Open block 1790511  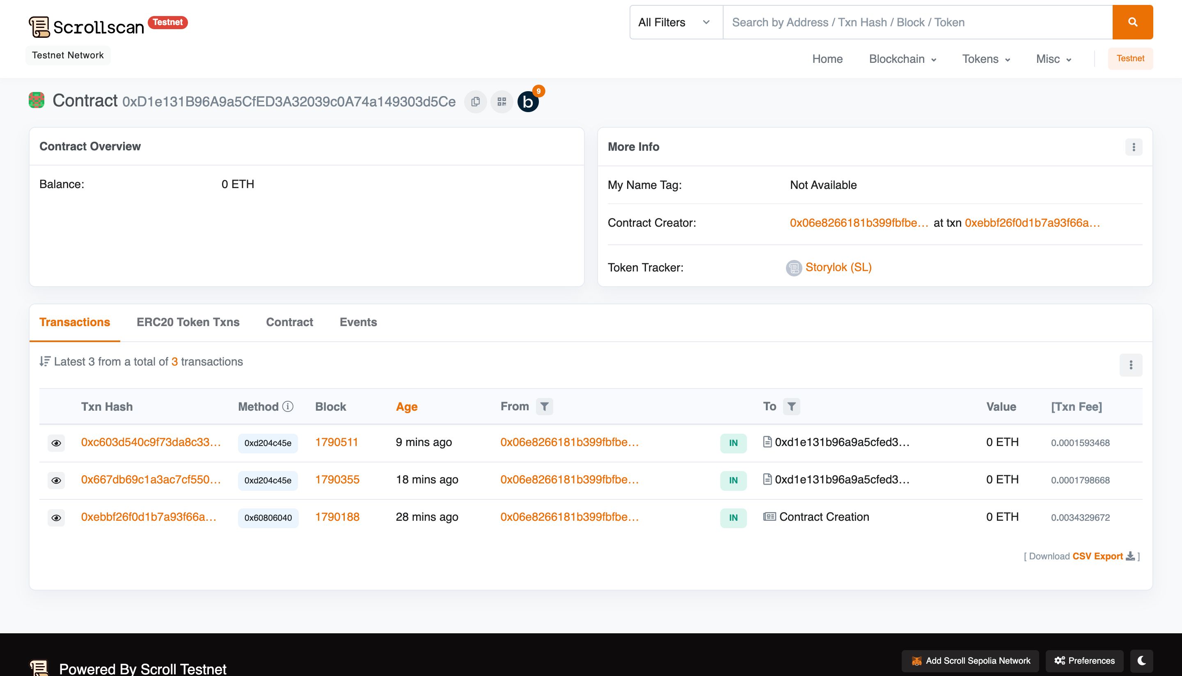[336, 442]
